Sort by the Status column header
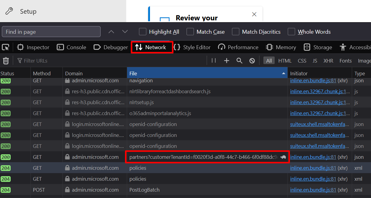The image size is (371, 198). [x=15, y=73]
